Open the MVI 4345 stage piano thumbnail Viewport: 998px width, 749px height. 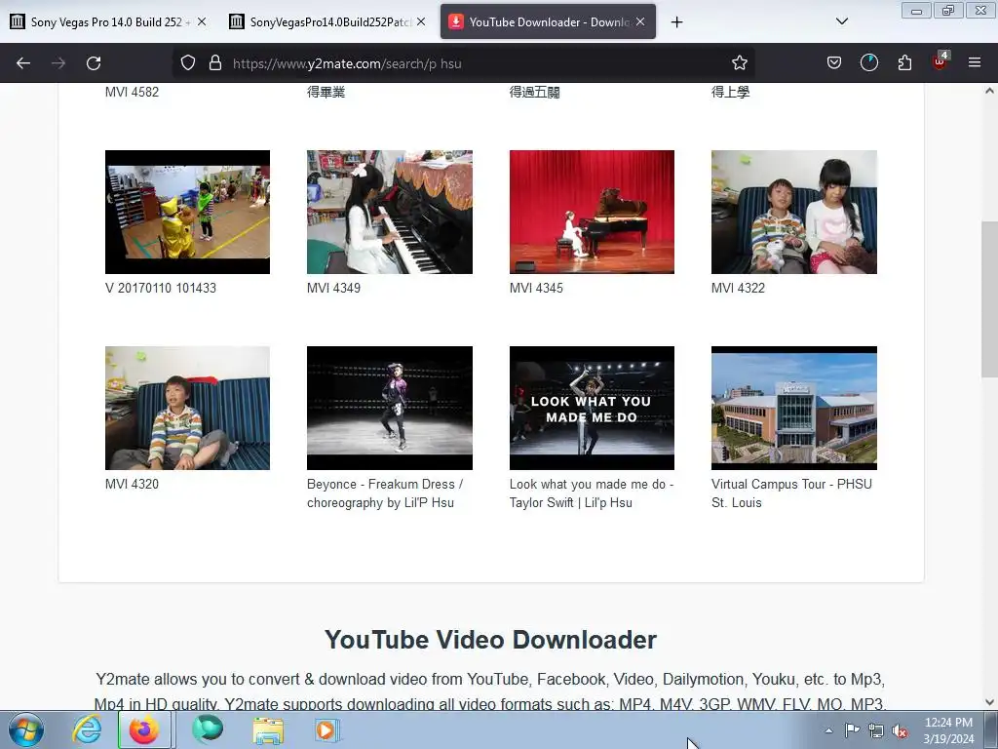point(592,212)
